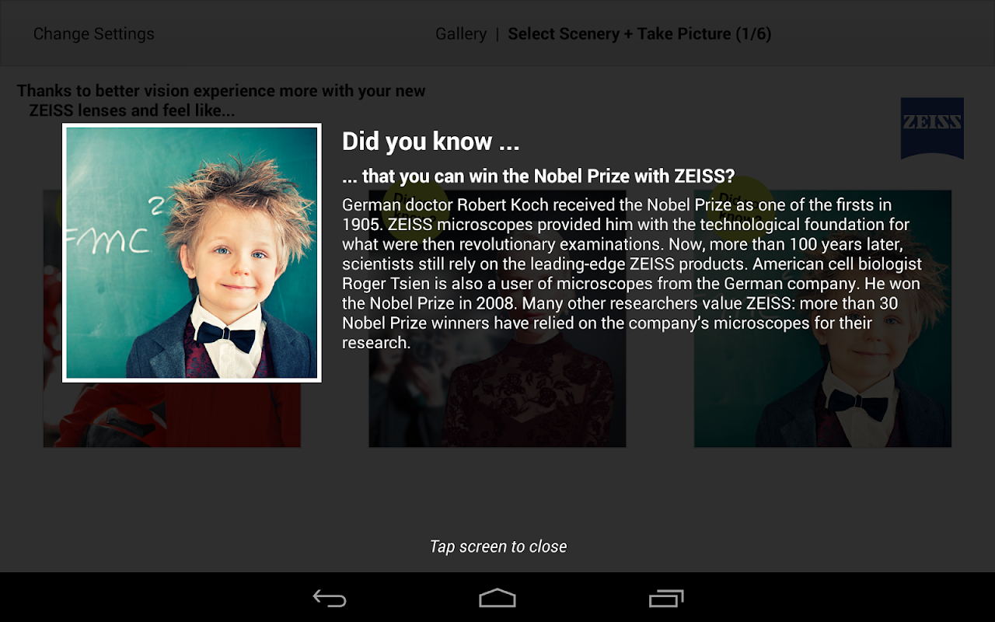Click the 'Thanks to better vision' intro text
Image resolution: width=995 pixels, height=622 pixels.
[222, 101]
